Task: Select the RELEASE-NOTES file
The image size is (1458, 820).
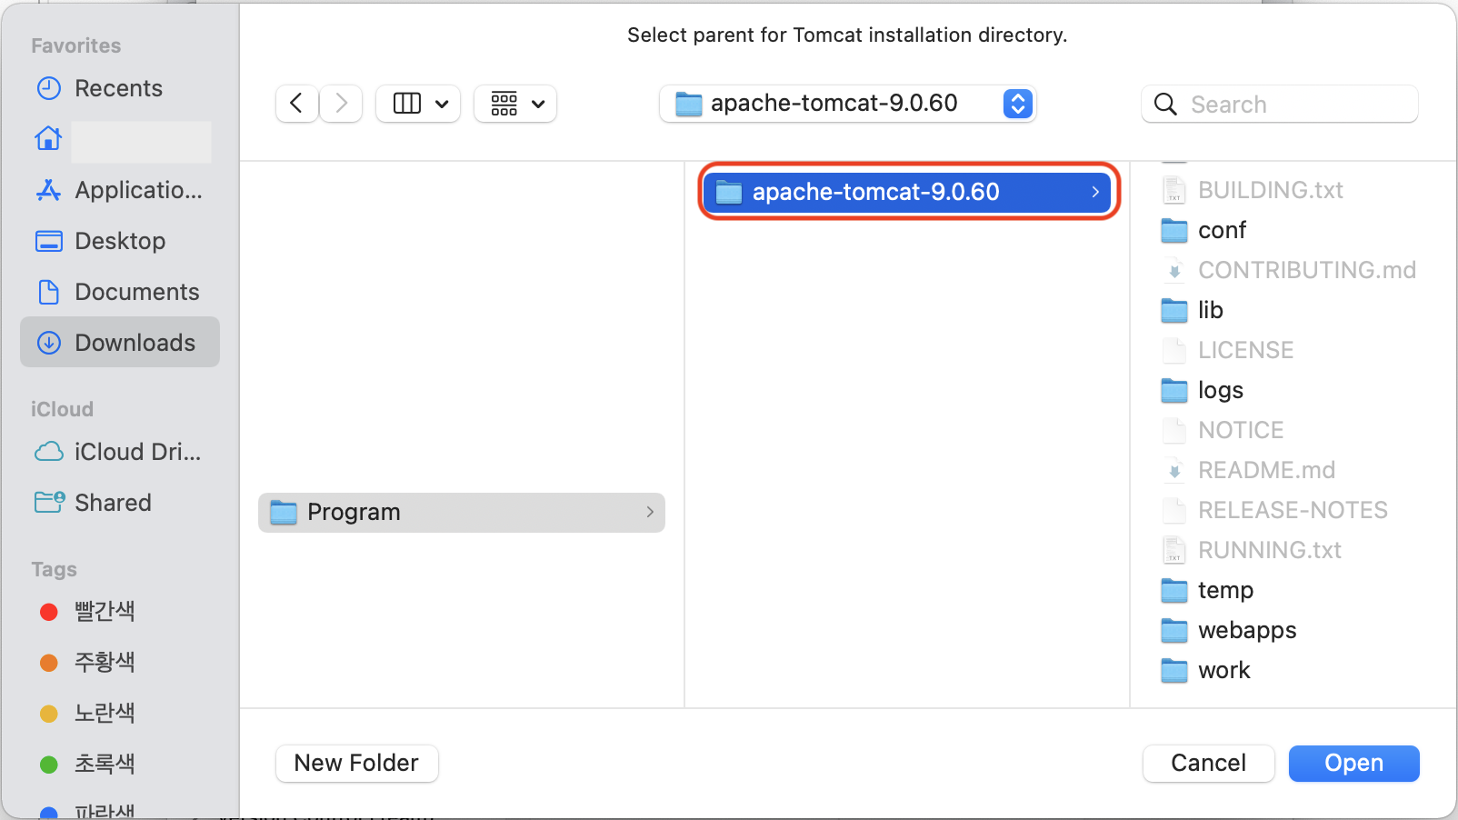Action: [x=1293, y=510]
